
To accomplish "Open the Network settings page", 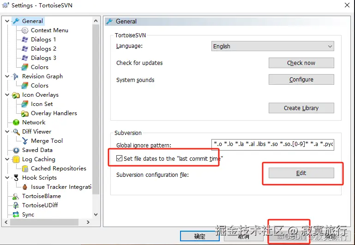I will [x=34, y=122].
